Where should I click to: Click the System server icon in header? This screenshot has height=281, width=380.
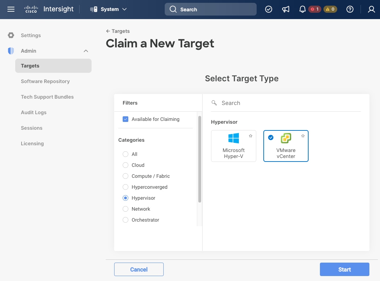point(94,9)
